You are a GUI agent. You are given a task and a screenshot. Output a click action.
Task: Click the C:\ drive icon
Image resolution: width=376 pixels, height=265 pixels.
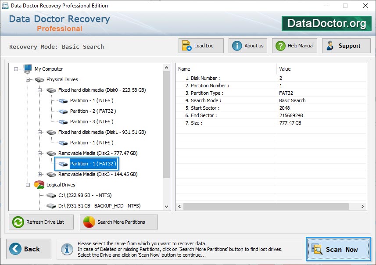tap(51, 195)
